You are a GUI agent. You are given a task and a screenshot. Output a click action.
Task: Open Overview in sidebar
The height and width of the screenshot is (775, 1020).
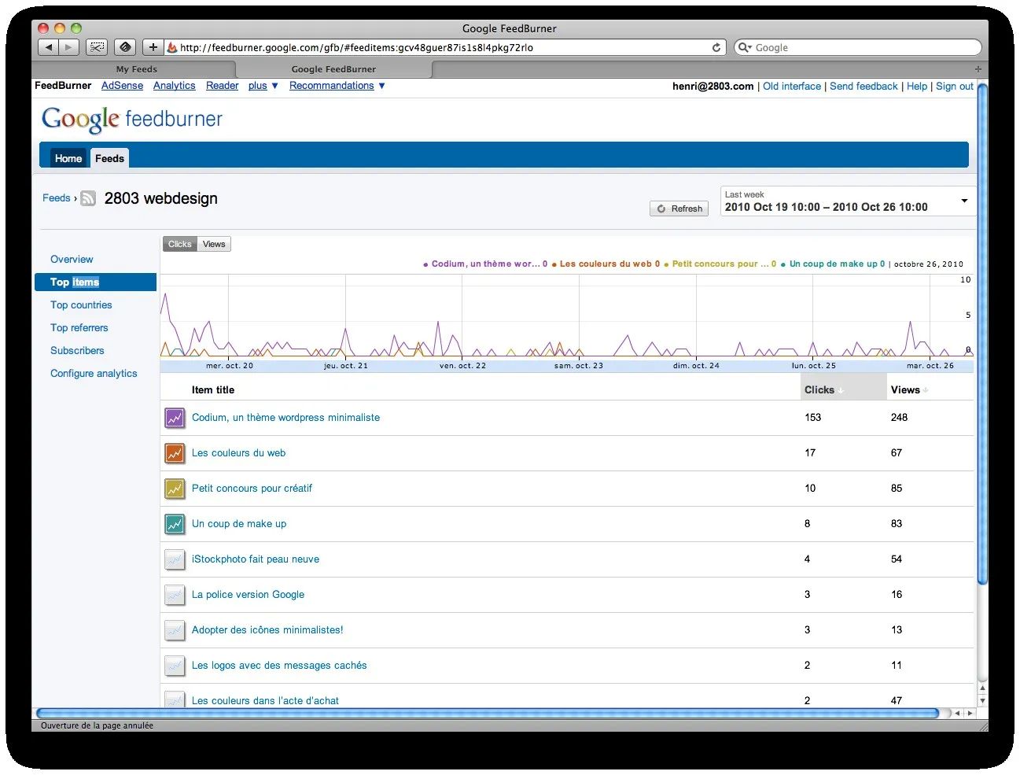(72, 260)
